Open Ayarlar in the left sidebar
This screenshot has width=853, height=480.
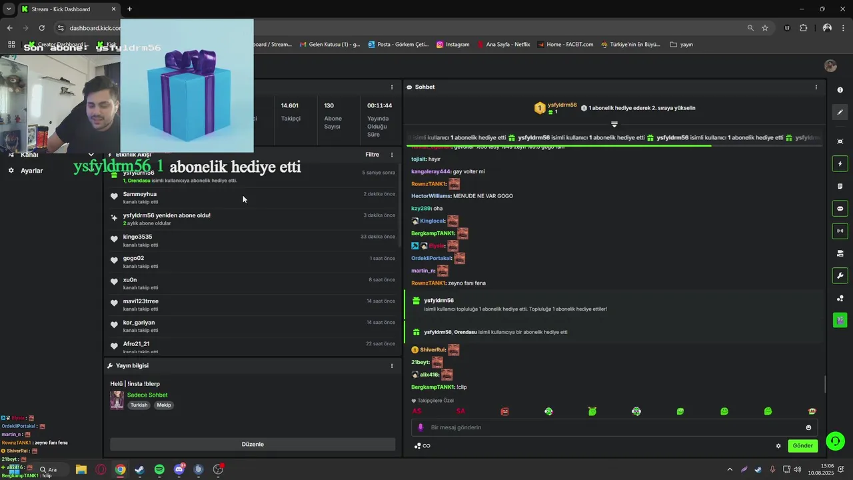(31, 171)
